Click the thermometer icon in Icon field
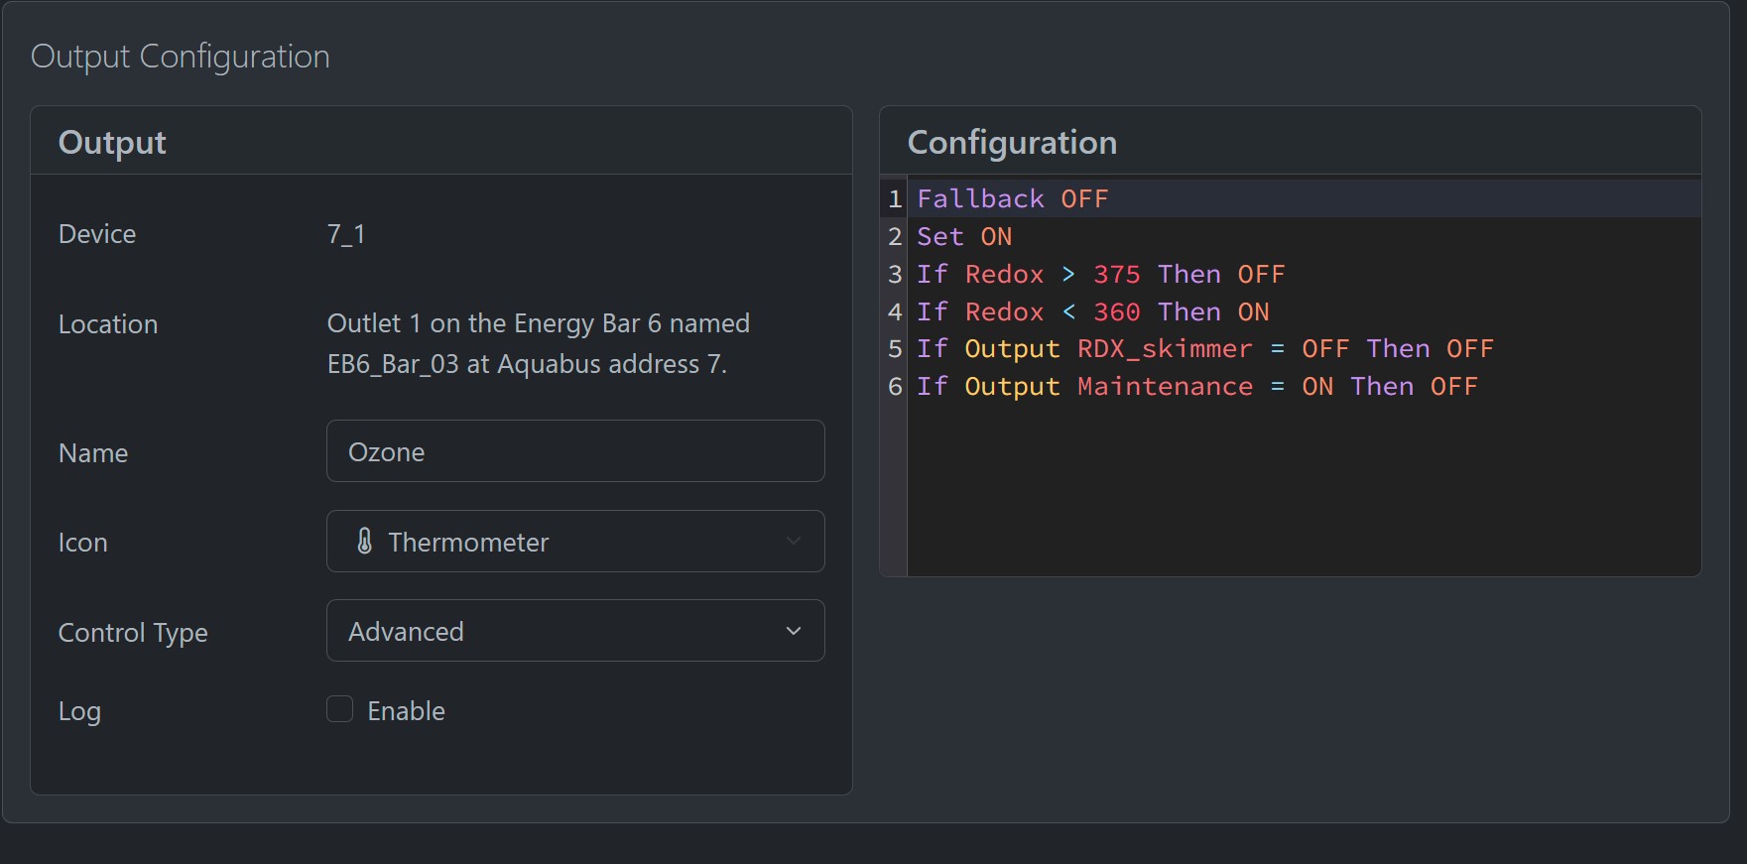 tap(364, 542)
